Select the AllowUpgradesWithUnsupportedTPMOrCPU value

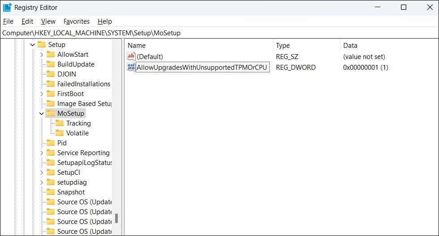(x=202, y=67)
